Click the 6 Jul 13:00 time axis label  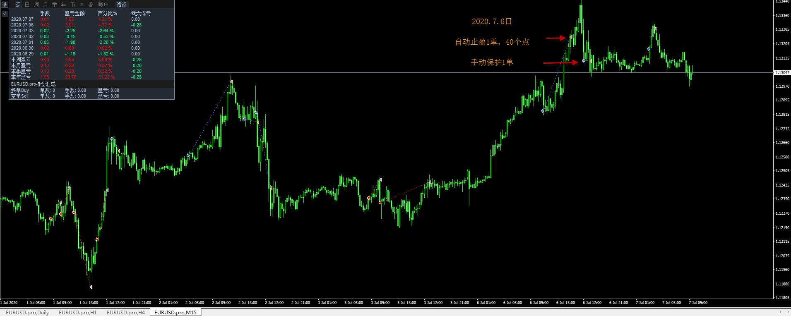(x=565, y=303)
